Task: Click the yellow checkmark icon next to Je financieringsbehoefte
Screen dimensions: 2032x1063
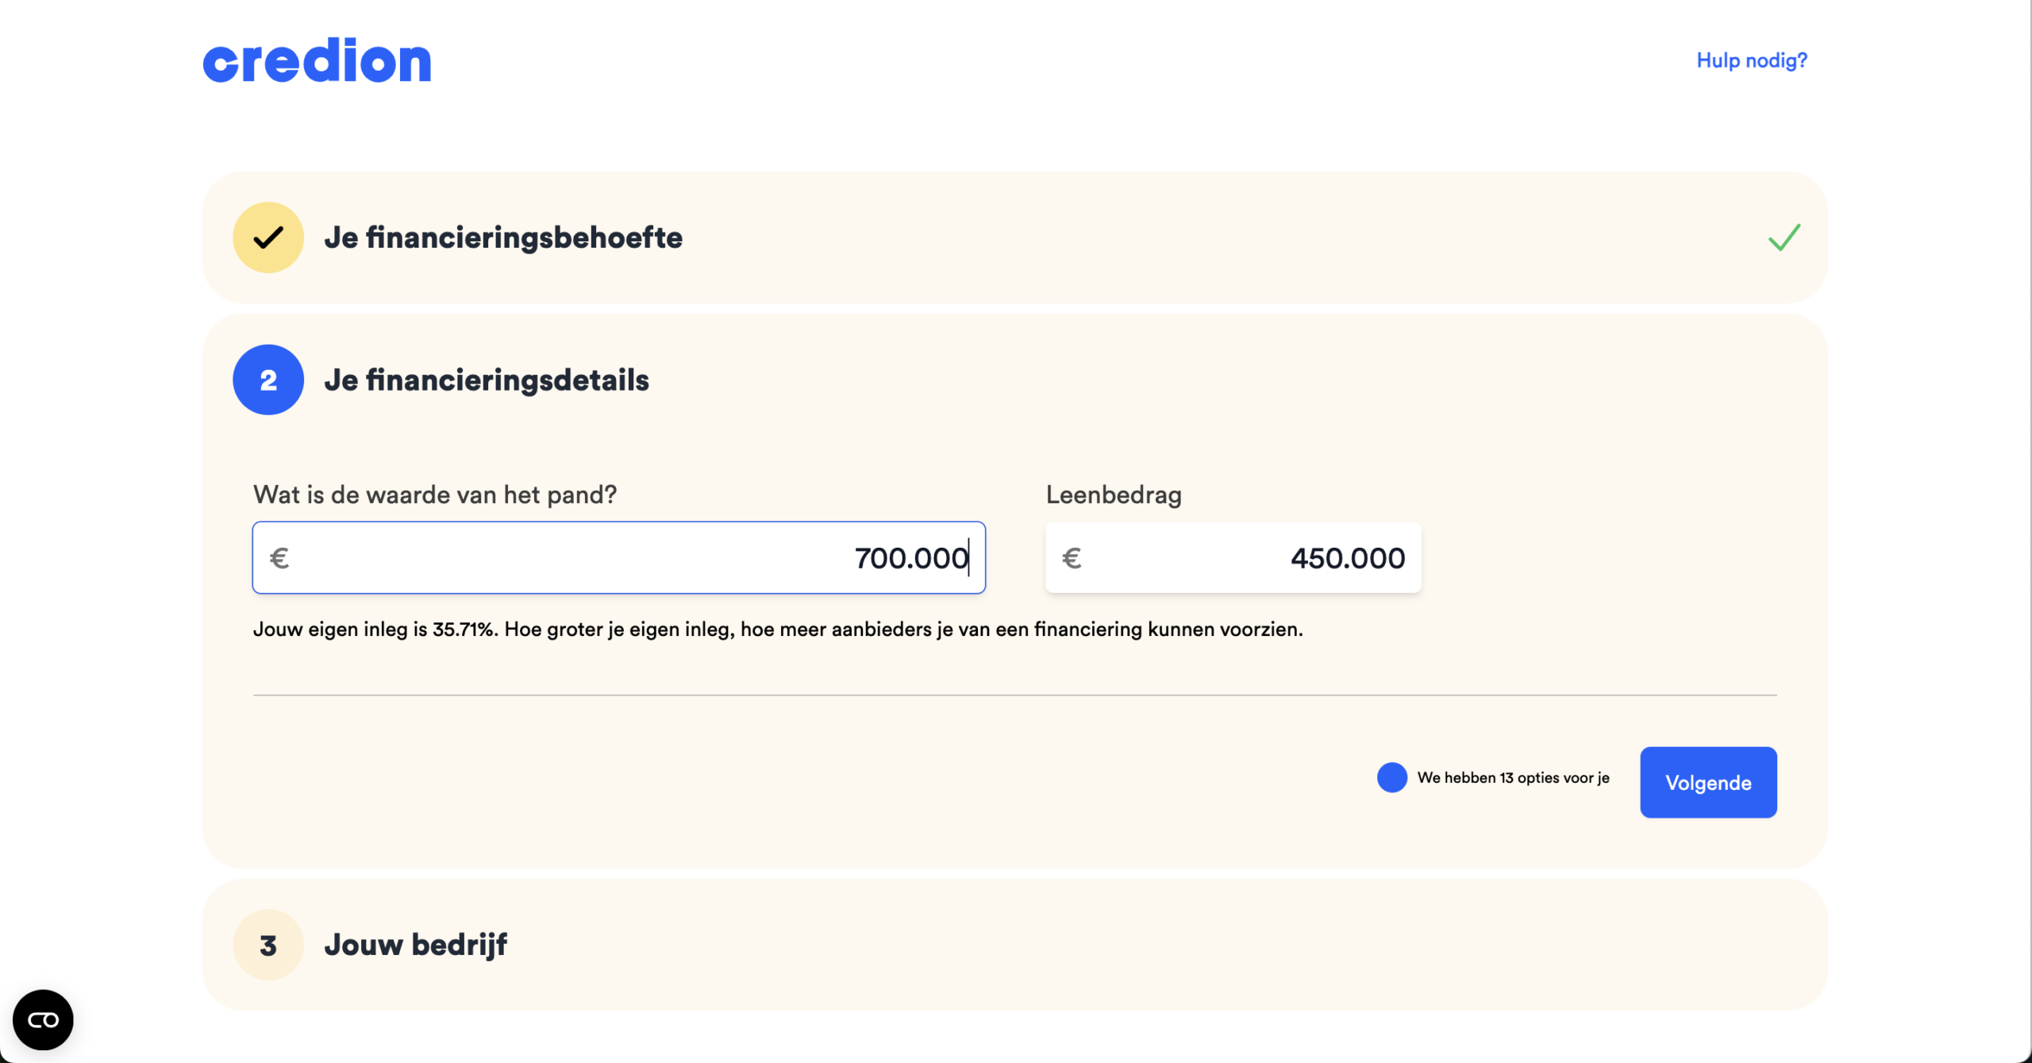Action: 267,237
